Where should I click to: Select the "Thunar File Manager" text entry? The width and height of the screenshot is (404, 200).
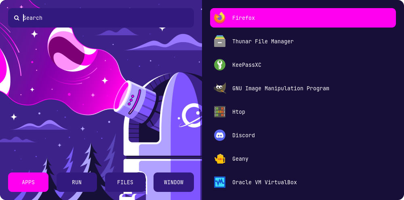[x=263, y=41]
